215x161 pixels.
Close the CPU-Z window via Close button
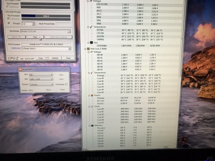click(68, 58)
